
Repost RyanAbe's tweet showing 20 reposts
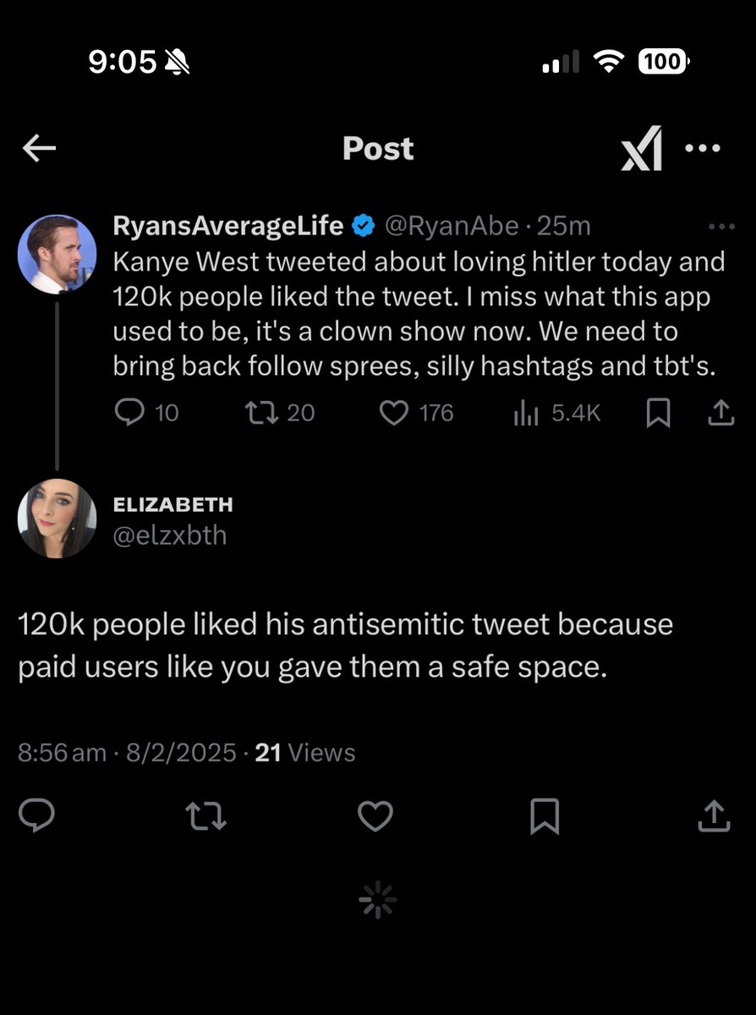point(278,413)
